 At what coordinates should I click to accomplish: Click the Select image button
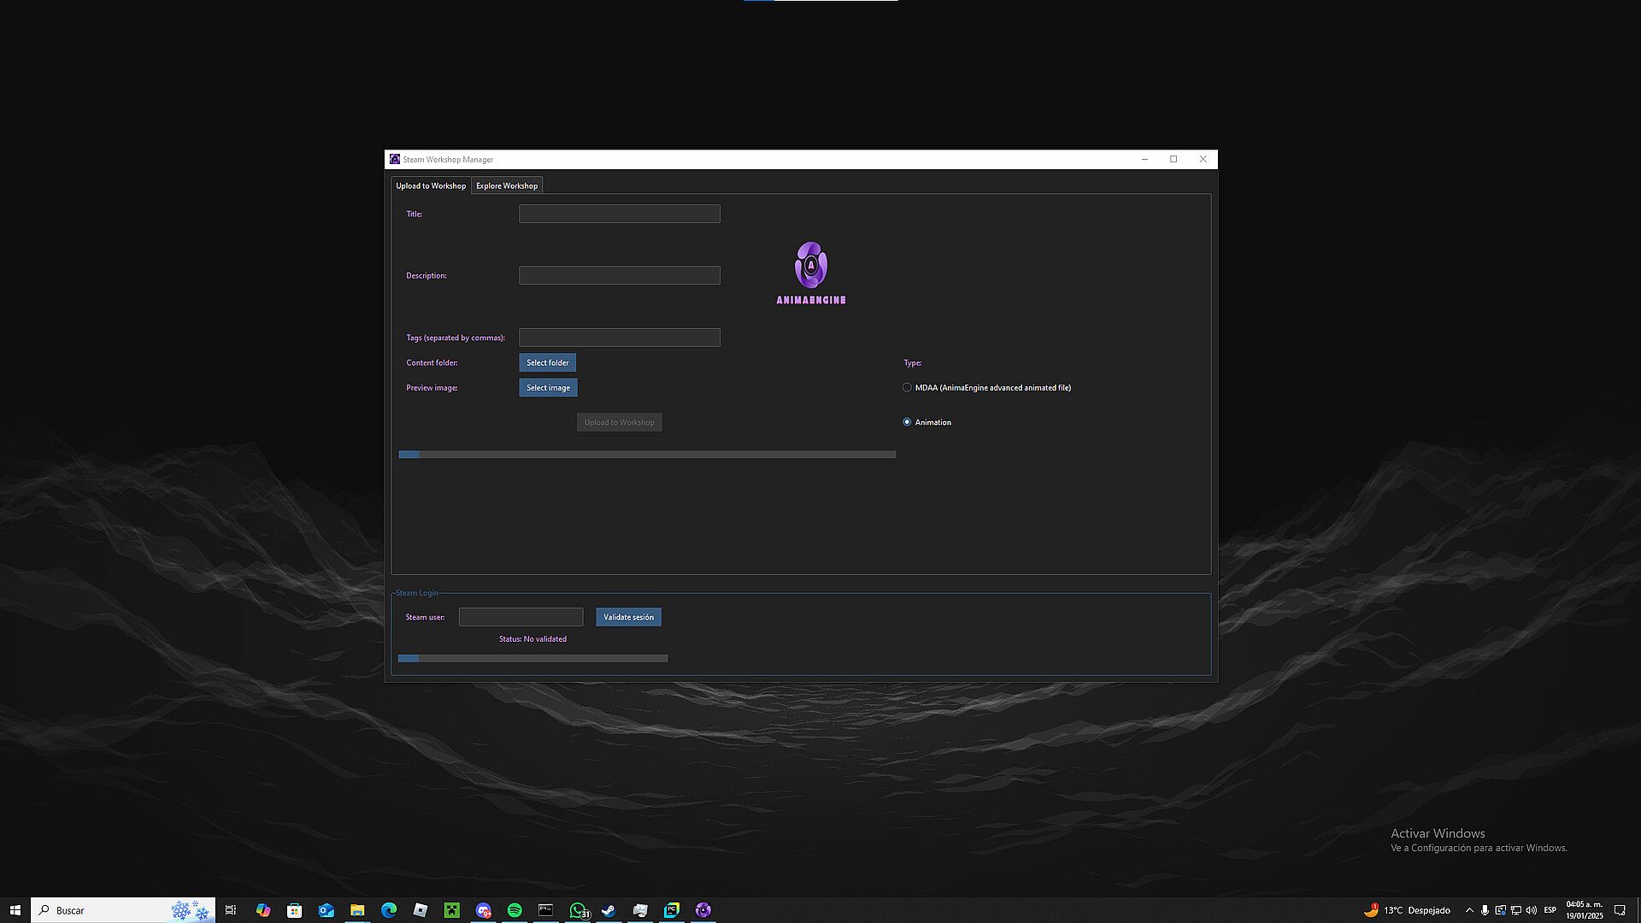point(548,388)
